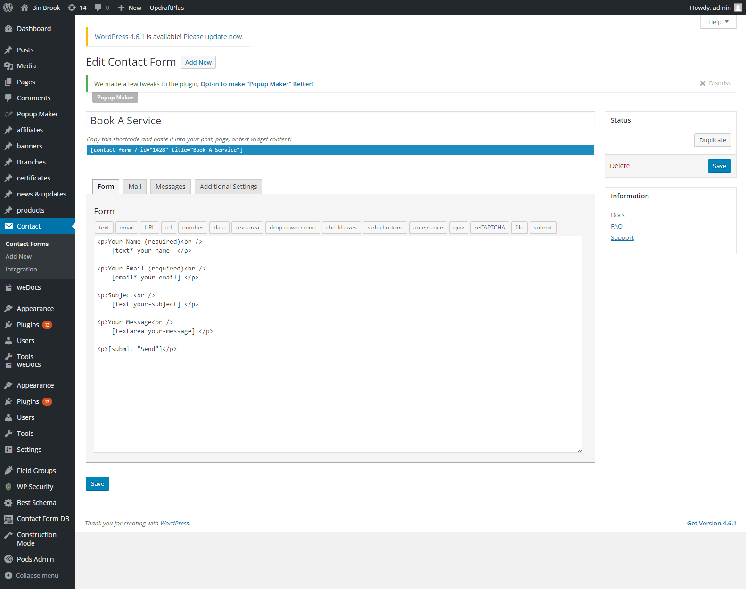
Task: Click the WP Security shield icon
Action: pos(8,487)
